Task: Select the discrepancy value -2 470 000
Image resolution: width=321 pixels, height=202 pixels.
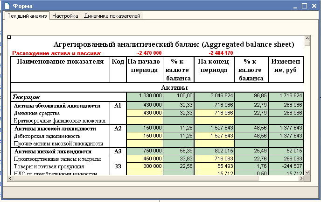Action: click(149, 53)
